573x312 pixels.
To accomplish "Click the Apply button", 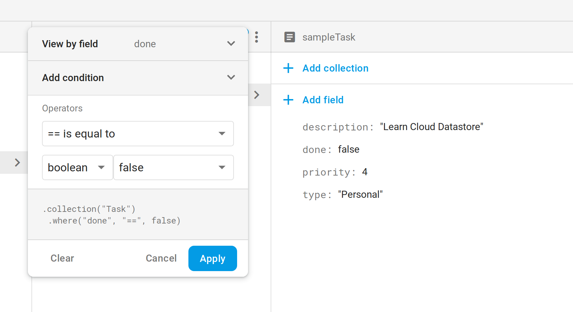I will click(213, 258).
